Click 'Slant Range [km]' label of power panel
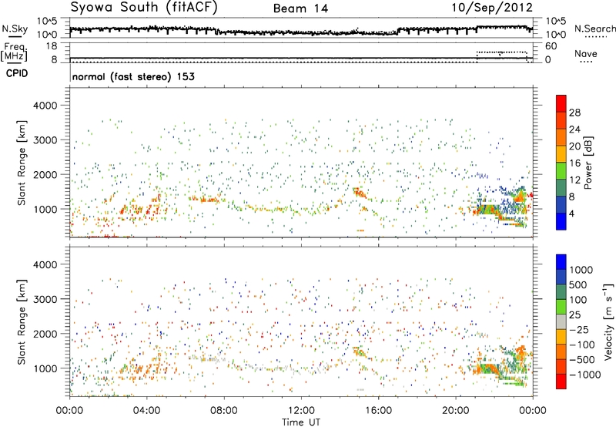616x427 pixels. click(x=22, y=163)
